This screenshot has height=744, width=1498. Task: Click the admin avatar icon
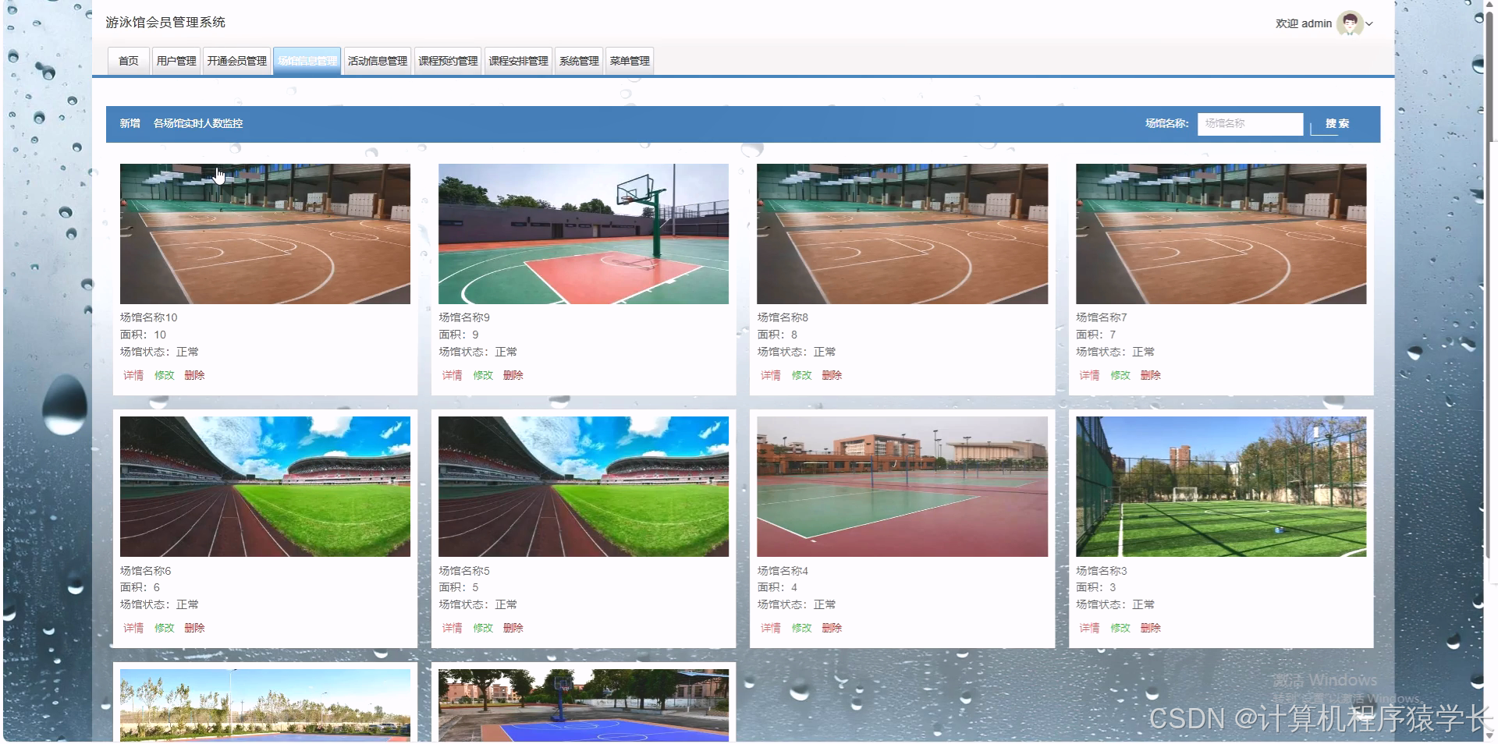pyautogui.click(x=1349, y=23)
